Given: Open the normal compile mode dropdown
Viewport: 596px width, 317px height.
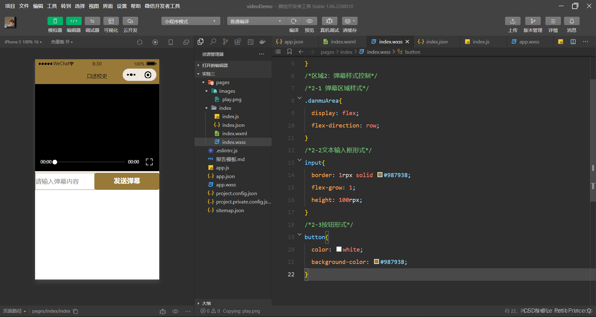Looking at the screenshot, I should click(256, 21).
